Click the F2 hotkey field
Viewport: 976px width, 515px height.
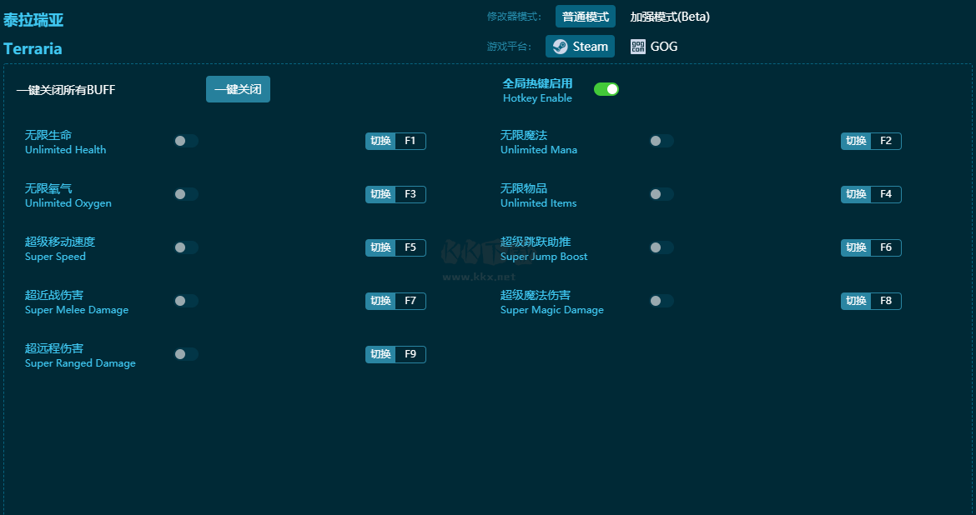[886, 141]
